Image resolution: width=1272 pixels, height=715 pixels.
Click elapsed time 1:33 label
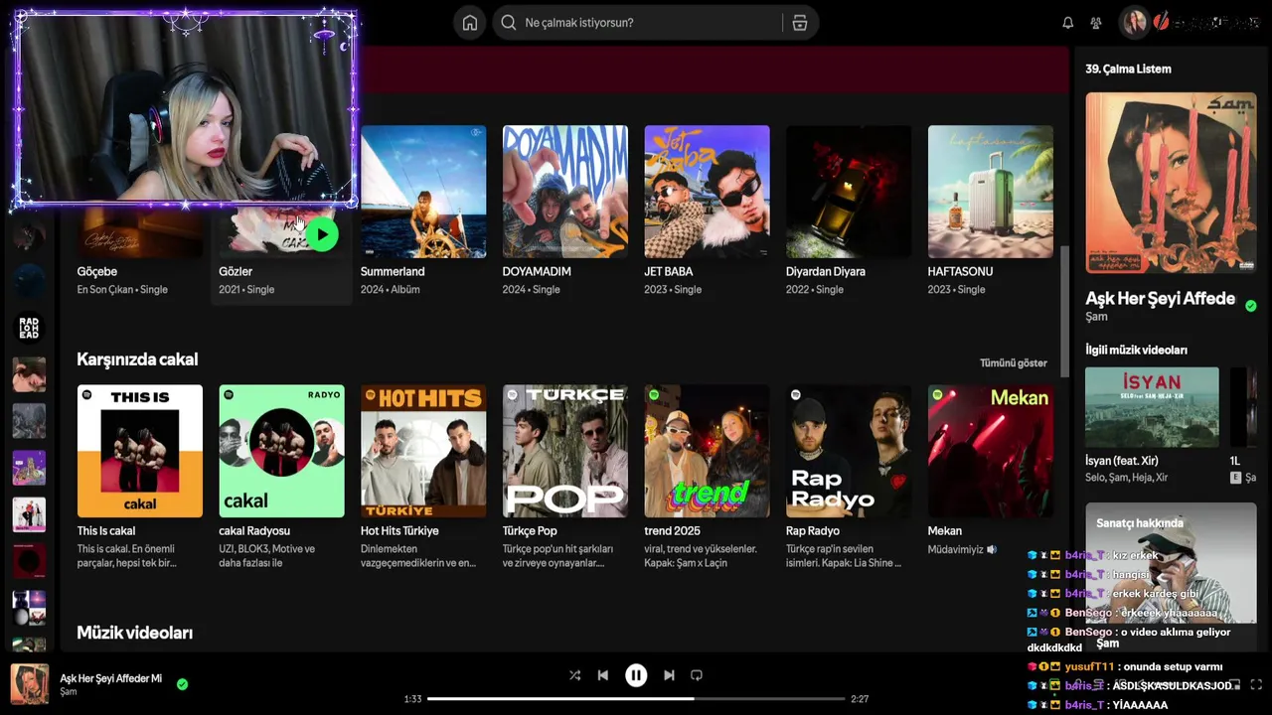412,699
